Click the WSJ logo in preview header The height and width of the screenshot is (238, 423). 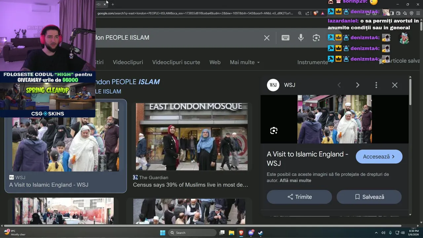coord(273,85)
